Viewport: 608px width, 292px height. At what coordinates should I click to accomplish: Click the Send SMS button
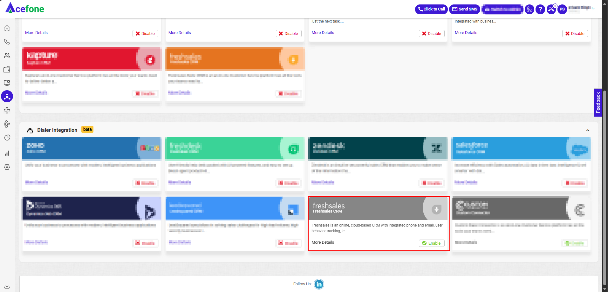click(x=465, y=9)
